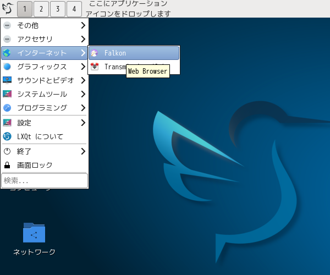Open the システムツール menu category

45,94
